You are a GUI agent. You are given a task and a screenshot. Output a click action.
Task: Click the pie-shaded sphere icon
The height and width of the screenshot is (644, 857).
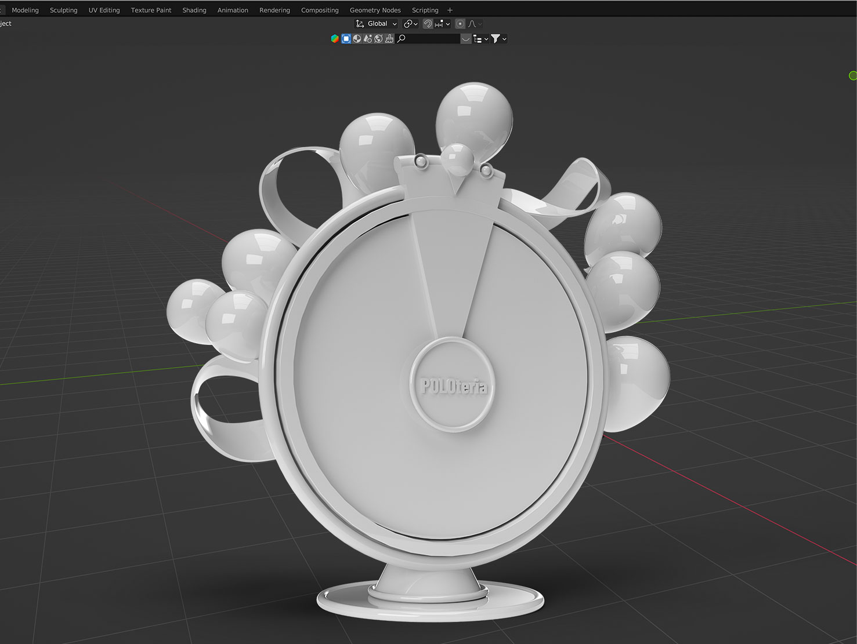pyautogui.click(x=357, y=39)
